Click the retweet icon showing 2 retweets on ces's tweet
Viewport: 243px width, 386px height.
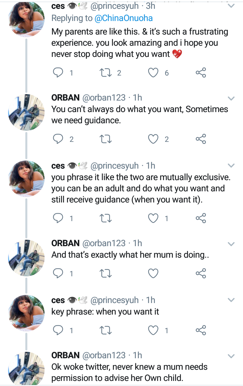pos(106,72)
